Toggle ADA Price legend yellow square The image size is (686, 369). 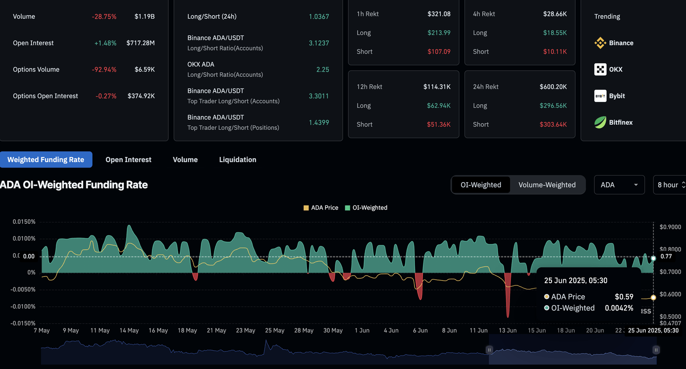click(306, 208)
